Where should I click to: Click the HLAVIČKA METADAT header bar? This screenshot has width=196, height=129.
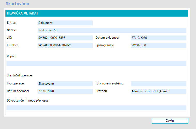tap(96, 13)
